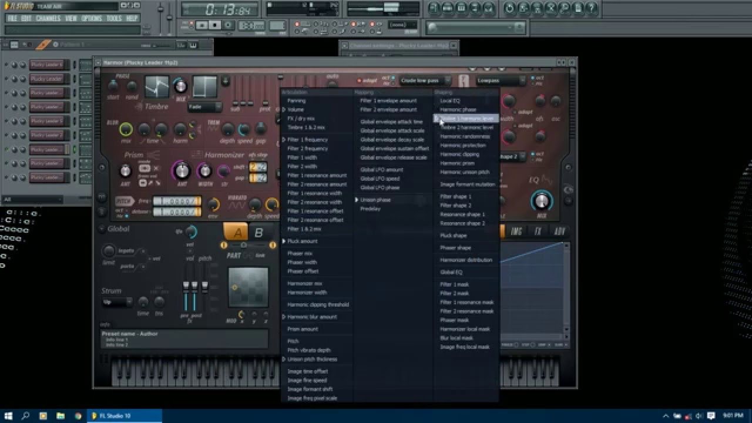This screenshot has width=752, height=423.
Task: Click the XY modulation pad
Action: point(248,287)
